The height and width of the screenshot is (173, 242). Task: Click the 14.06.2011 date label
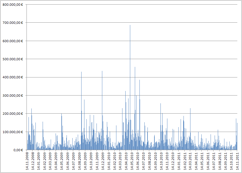(x=208, y=161)
